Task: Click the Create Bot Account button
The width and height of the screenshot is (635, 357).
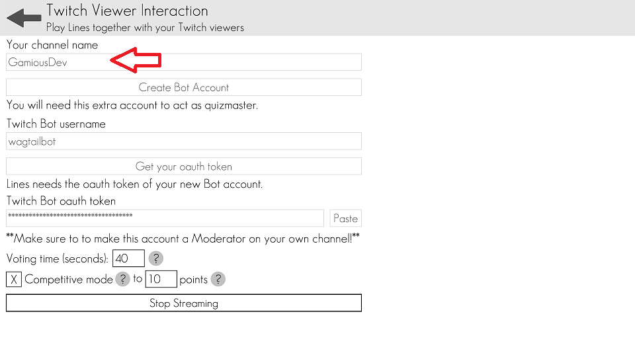Action: (184, 87)
